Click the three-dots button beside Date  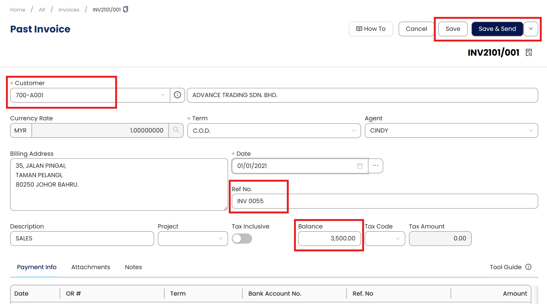(376, 166)
